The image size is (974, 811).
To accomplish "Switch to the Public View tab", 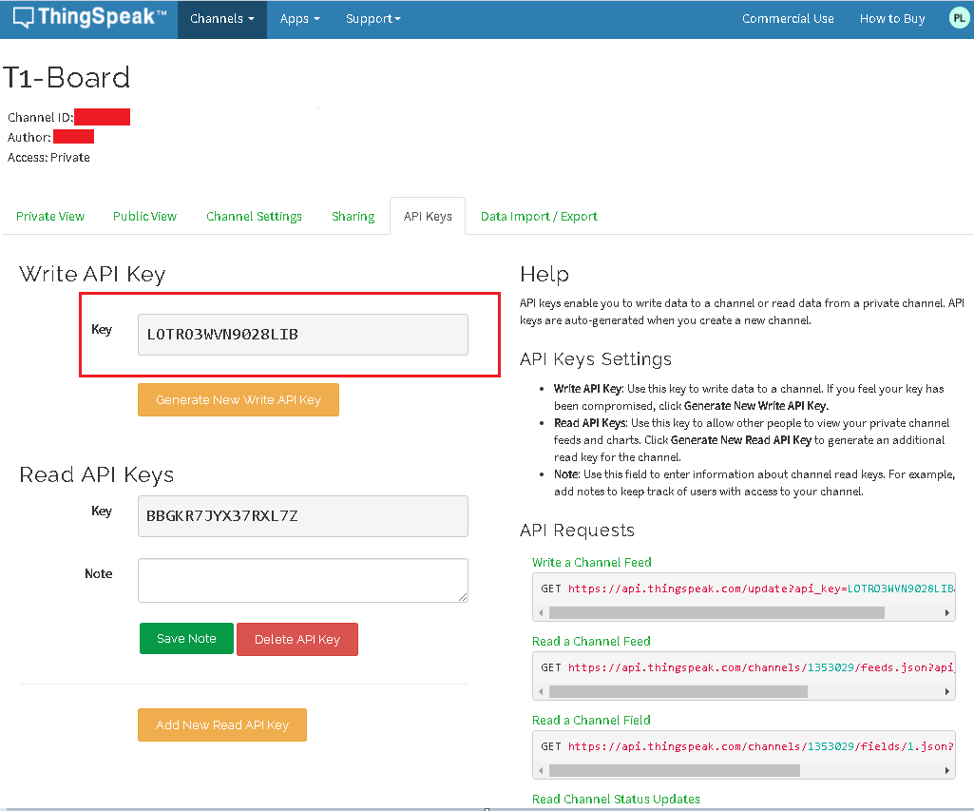I will (144, 216).
